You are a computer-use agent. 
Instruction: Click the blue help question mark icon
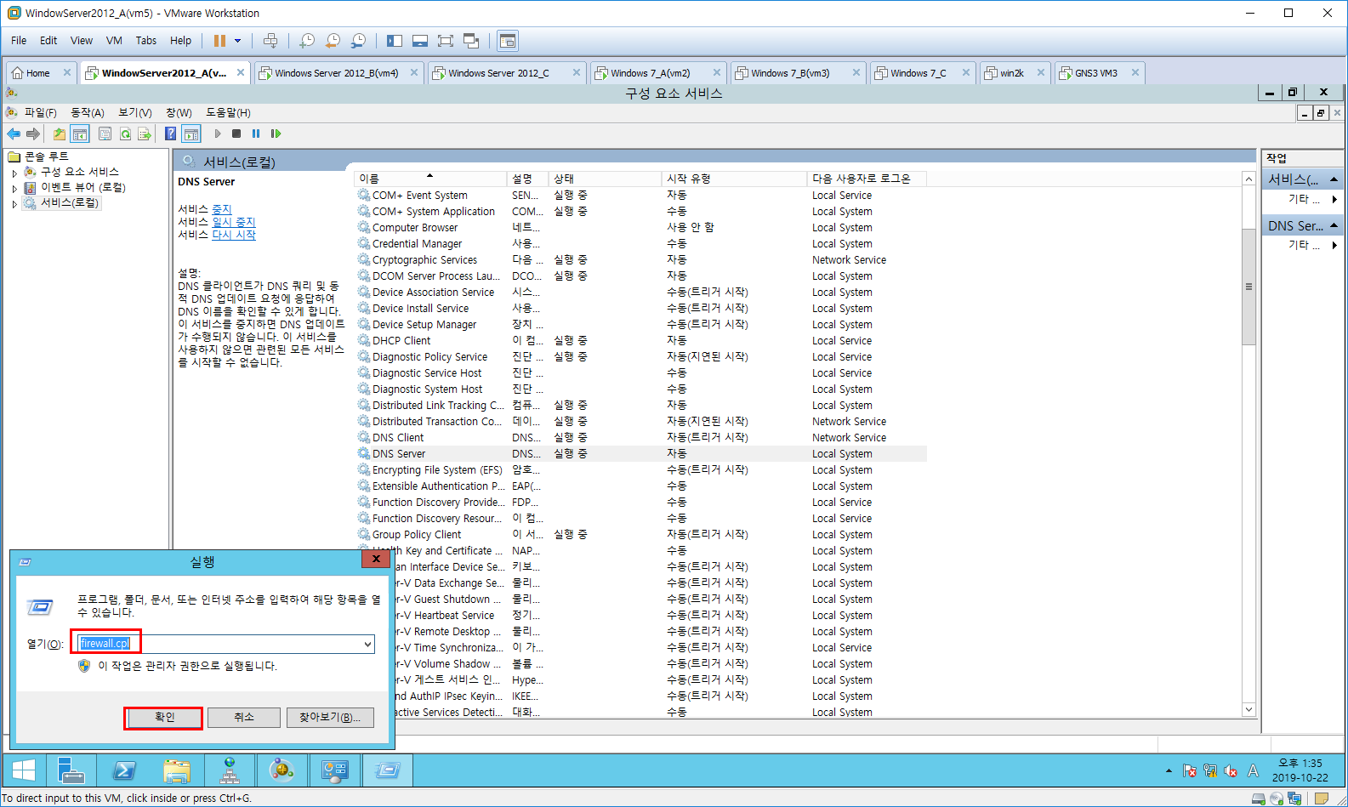click(170, 134)
